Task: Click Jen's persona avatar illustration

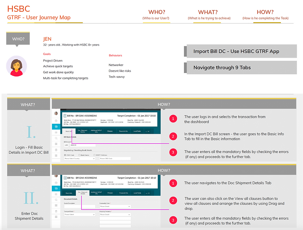Action: [x=16, y=66]
